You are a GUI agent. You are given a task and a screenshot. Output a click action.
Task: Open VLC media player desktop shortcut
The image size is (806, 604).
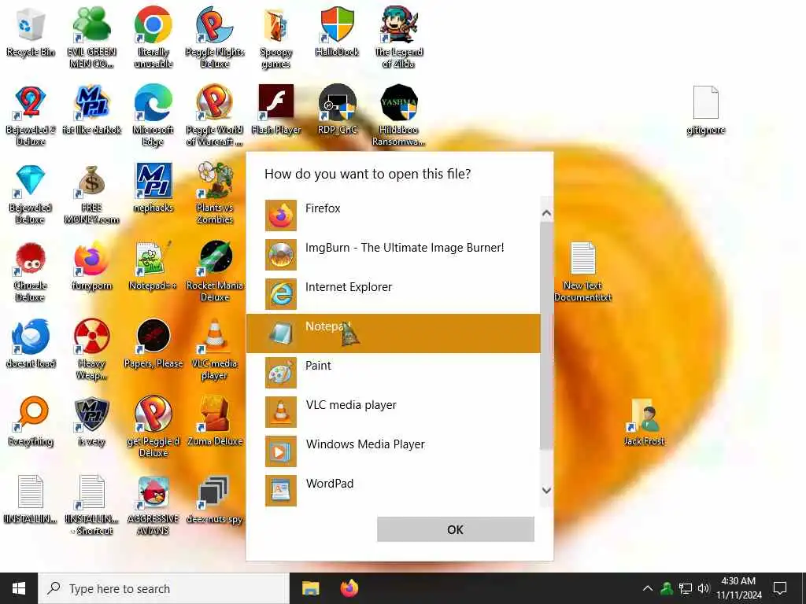click(214, 349)
